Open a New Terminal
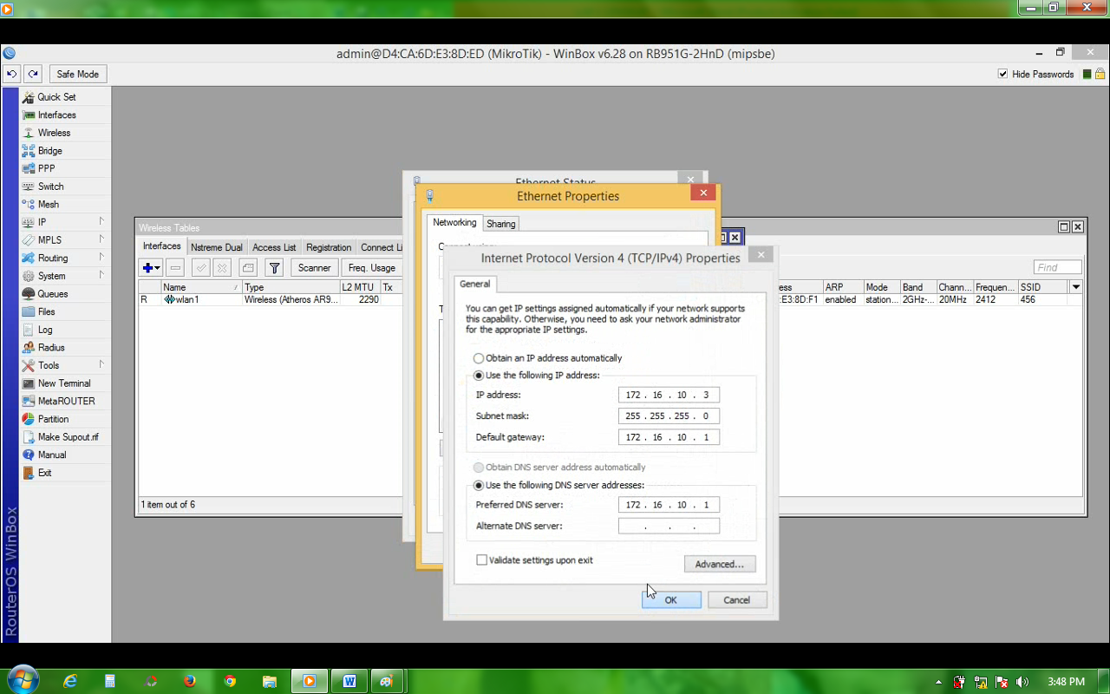The image size is (1110, 694). (x=65, y=383)
